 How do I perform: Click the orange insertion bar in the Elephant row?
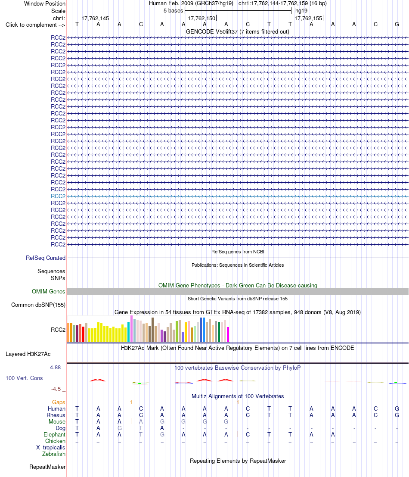coord(238,434)
